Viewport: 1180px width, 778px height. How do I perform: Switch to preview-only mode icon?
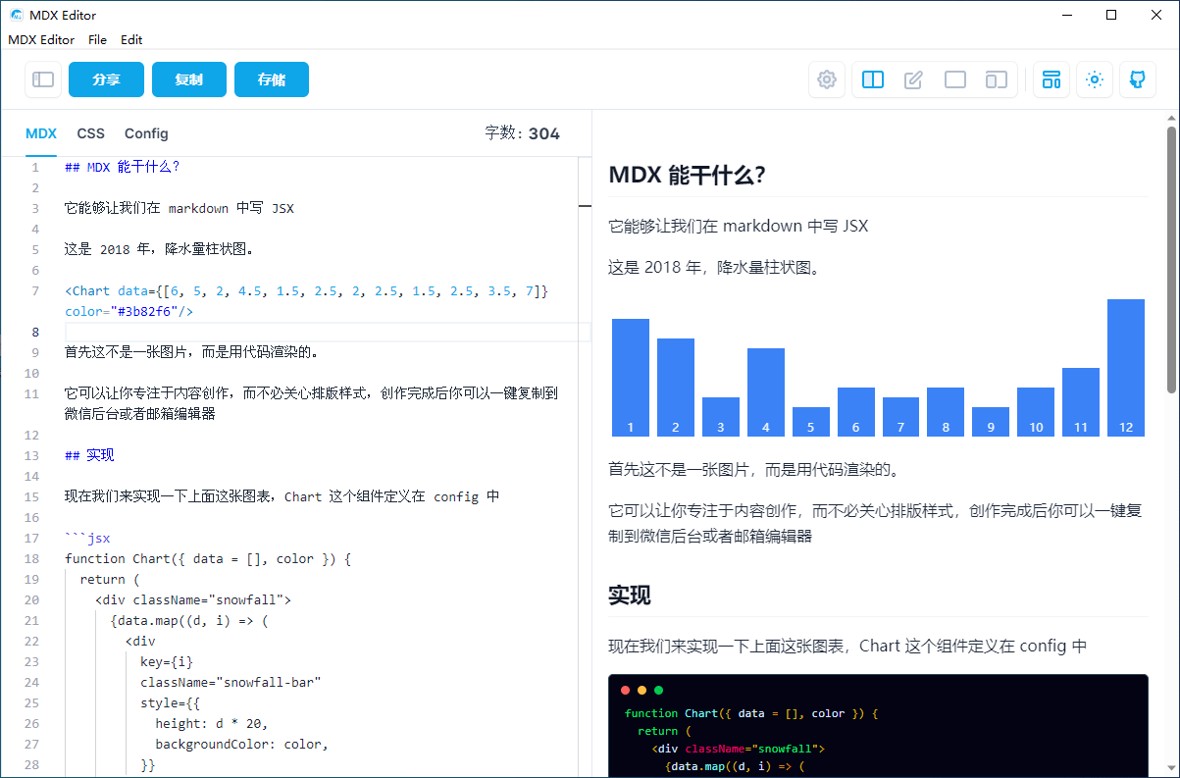(x=954, y=79)
